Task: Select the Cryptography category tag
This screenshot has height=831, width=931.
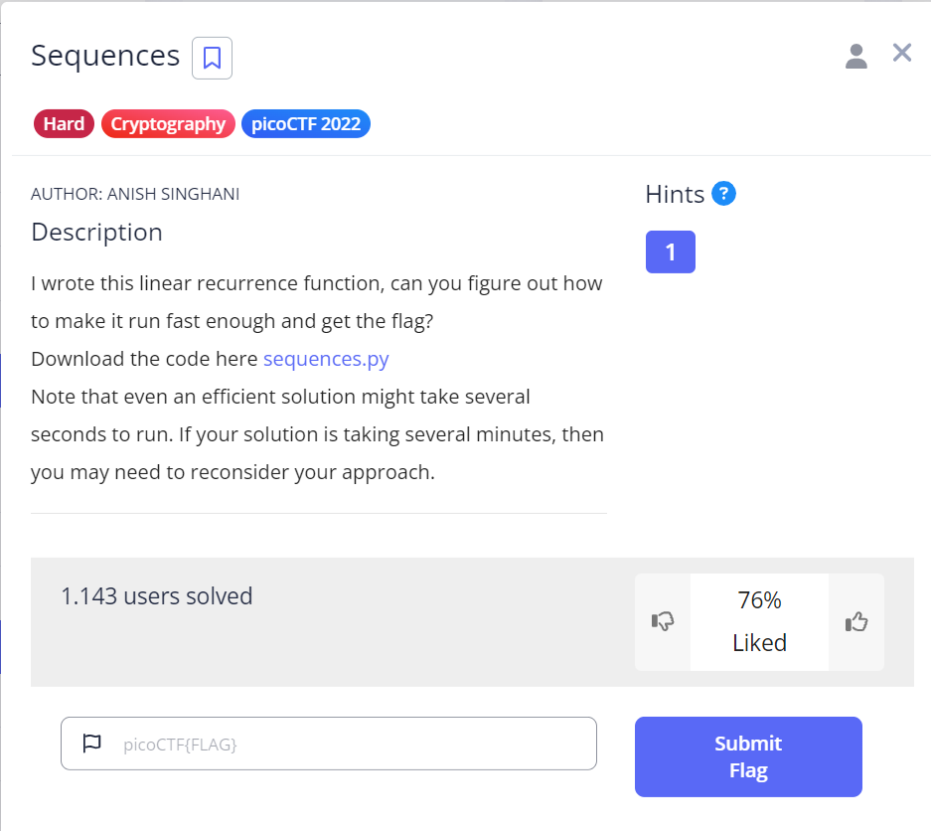Action: (x=168, y=123)
